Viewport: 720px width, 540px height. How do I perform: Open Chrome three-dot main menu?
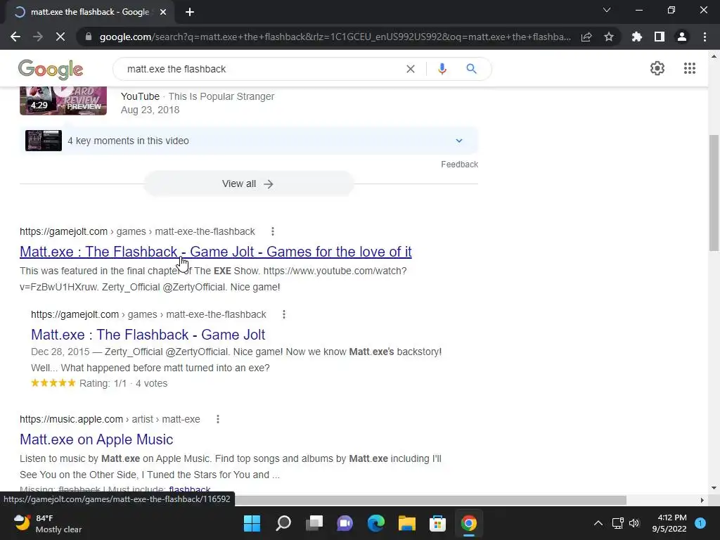[705, 37]
